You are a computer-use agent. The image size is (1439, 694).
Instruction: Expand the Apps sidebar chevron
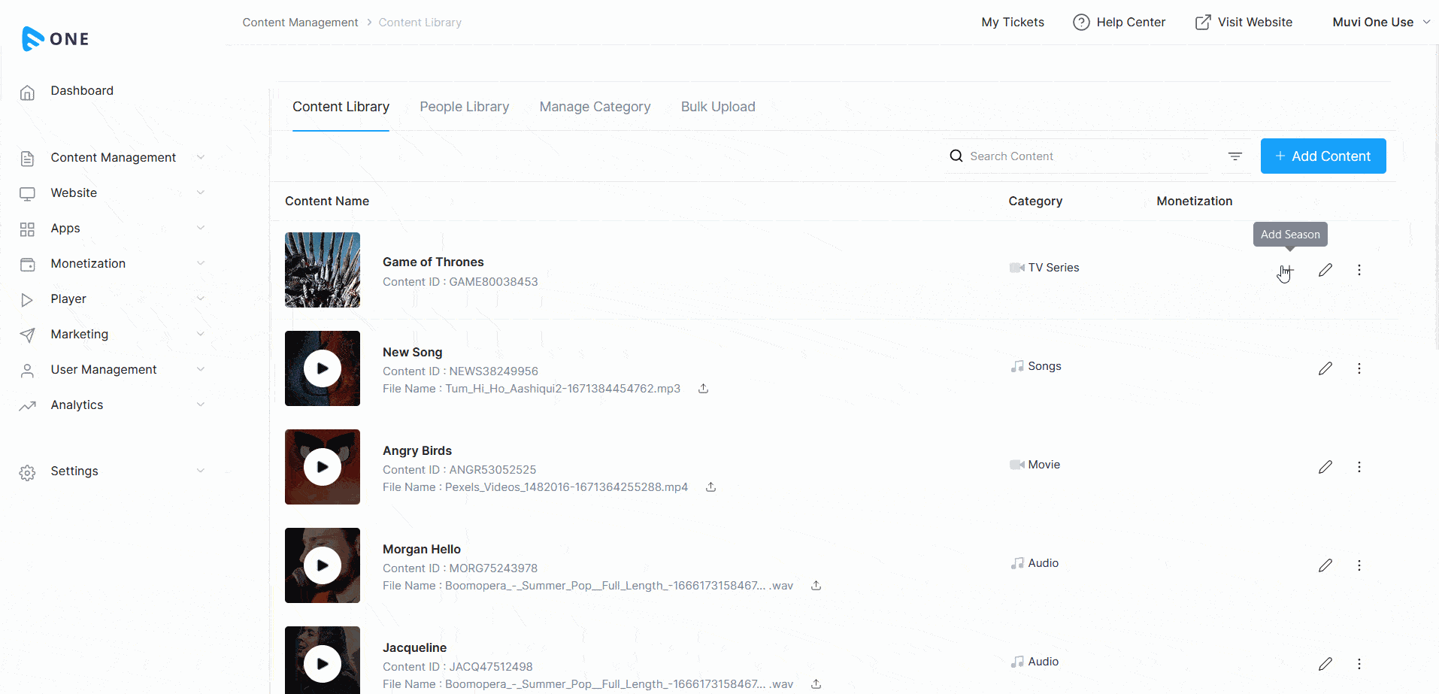coord(201,228)
